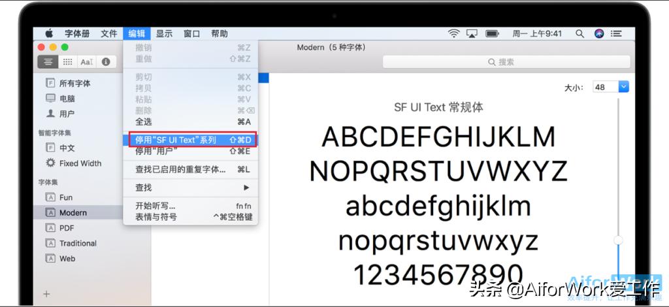Select the PDF collection
This screenshot has height=307, width=669.
coord(67,228)
